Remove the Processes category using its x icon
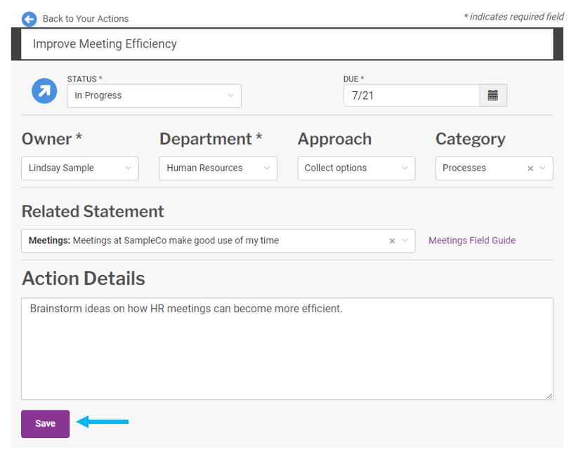 [x=531, y=168]
